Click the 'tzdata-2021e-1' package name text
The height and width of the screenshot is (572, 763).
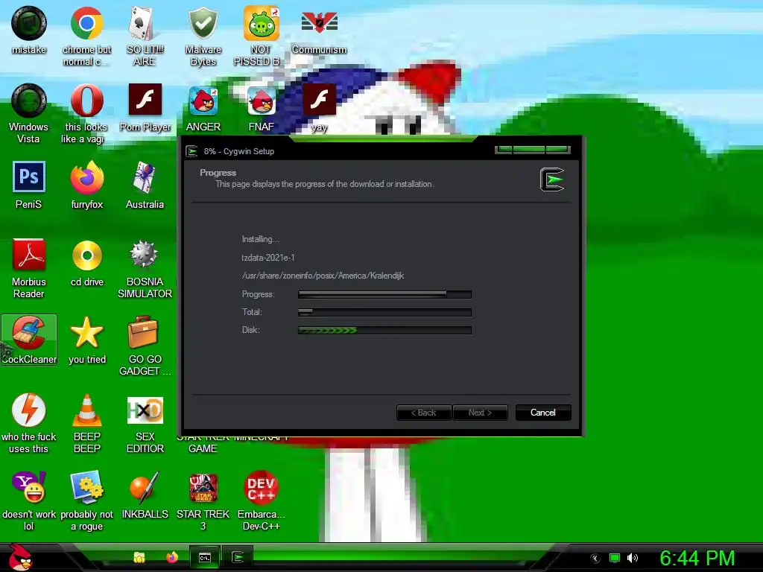(x=268, y=257)
